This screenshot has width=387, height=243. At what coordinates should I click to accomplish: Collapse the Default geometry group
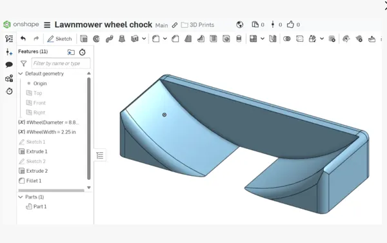(21, 73)
